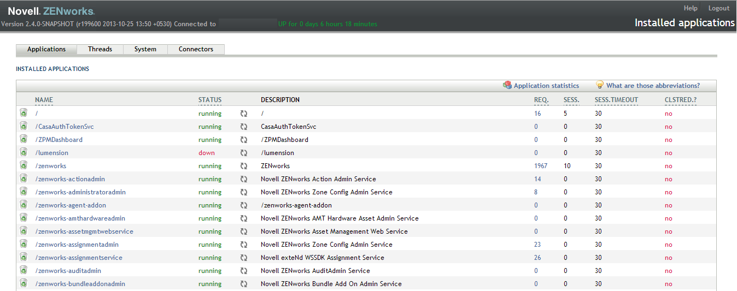This screenshot has height=291, width=737.
Task: Click request count 1967 for /zenworks
Action: coord(541,166)
